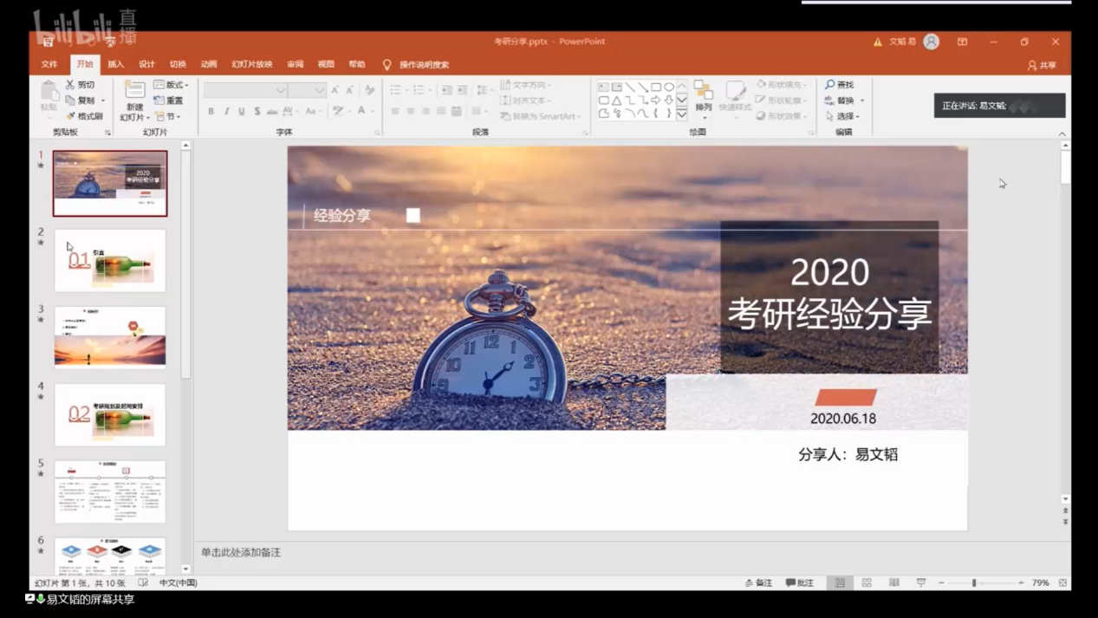Click the 重置 Reset slide icon

(x=159, y=101)
